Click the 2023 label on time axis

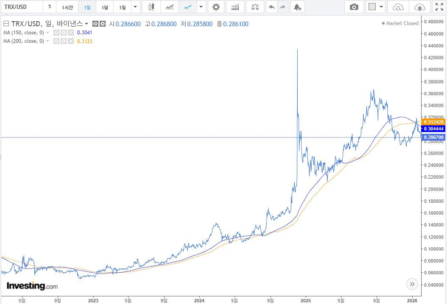click(x=93, y=301)
